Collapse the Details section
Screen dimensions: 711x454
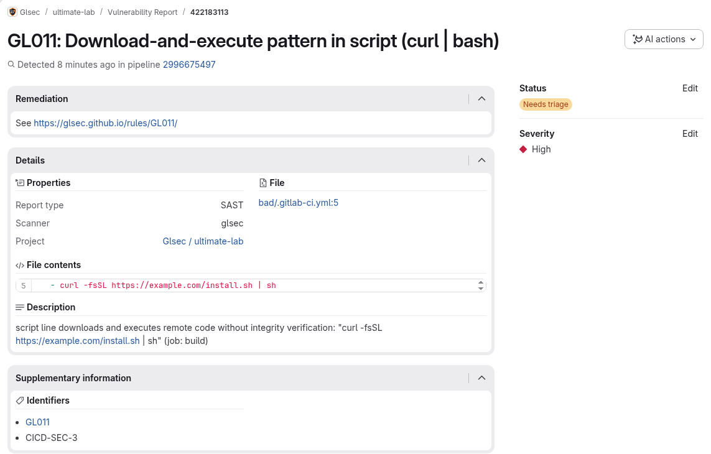click(481, 160)
